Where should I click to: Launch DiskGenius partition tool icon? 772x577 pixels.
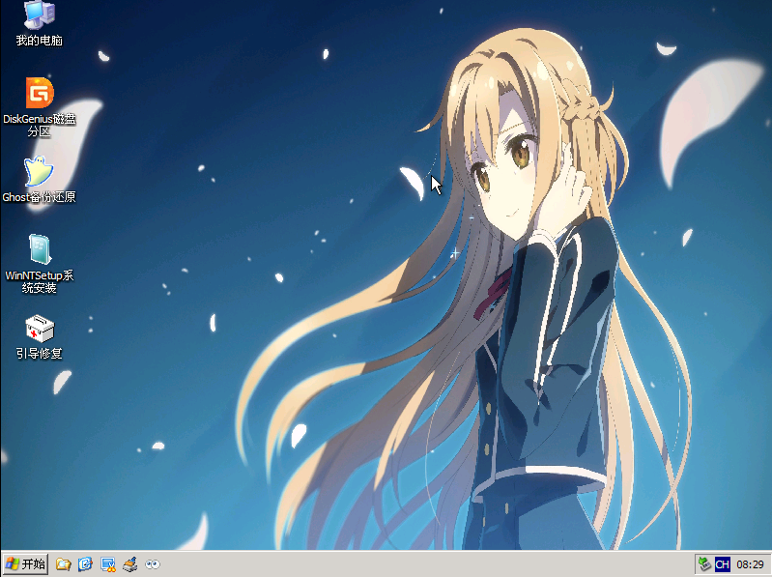(x=39, y=93)
